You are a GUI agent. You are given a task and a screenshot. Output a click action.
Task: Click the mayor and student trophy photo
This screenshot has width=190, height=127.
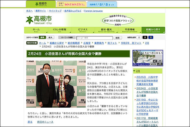[x=56, y=84]
